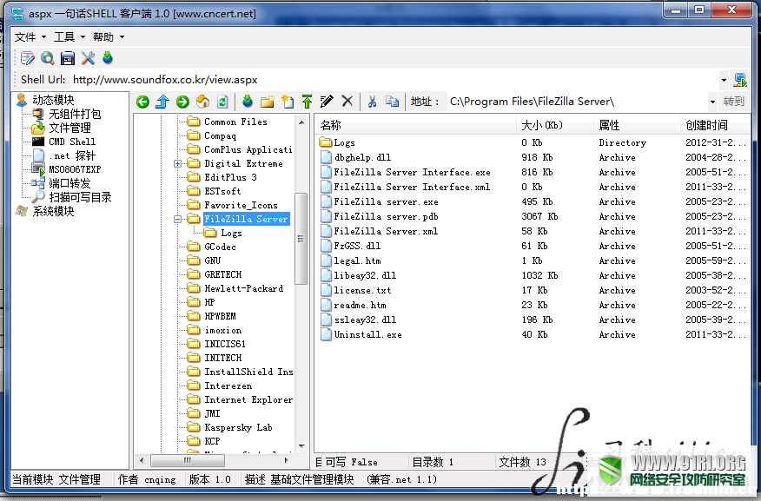
Task: Open the 端口转发 module
Action: coord(69,183)
